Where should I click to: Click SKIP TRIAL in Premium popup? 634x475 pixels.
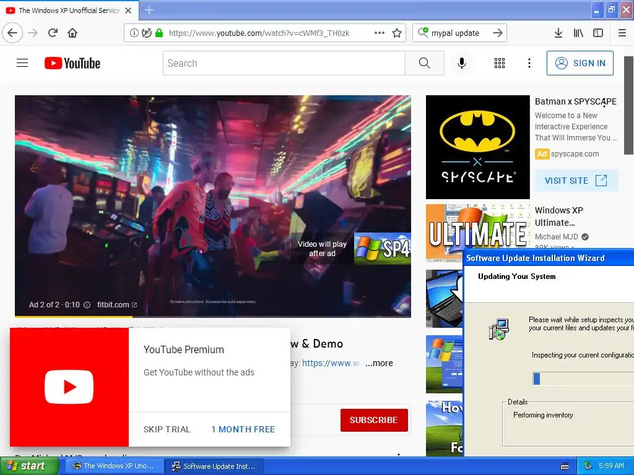(x=167, y=429)
